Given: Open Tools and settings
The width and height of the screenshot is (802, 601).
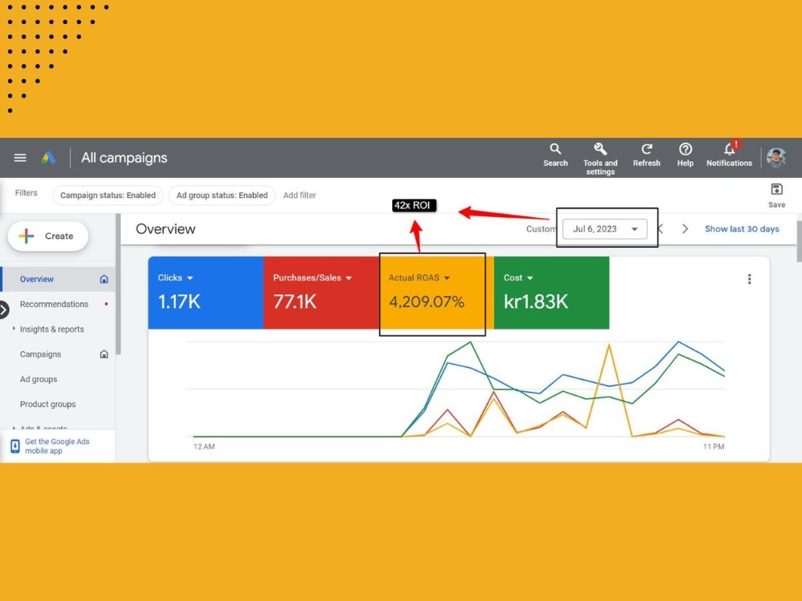Looking at the screenshot, I should (x=601, y=159).
